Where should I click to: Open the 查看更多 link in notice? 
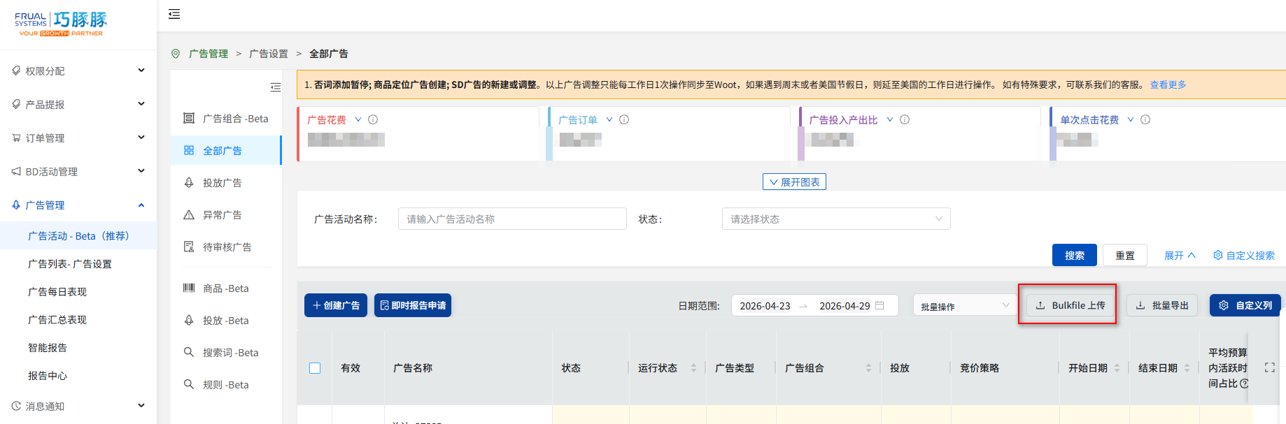coord(1168,85)
